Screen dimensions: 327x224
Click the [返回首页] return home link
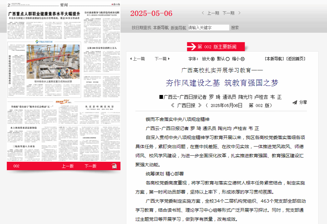coord(296,59)
